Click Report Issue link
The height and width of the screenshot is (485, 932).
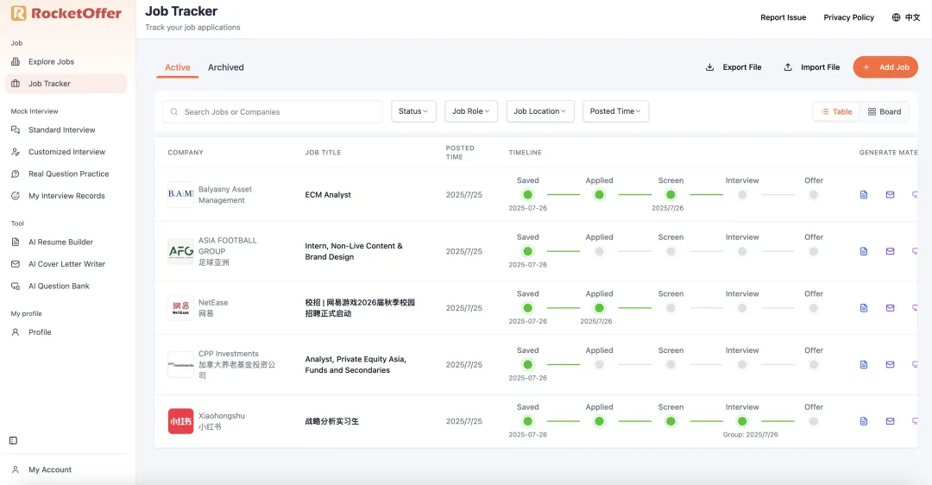(783, 17)
